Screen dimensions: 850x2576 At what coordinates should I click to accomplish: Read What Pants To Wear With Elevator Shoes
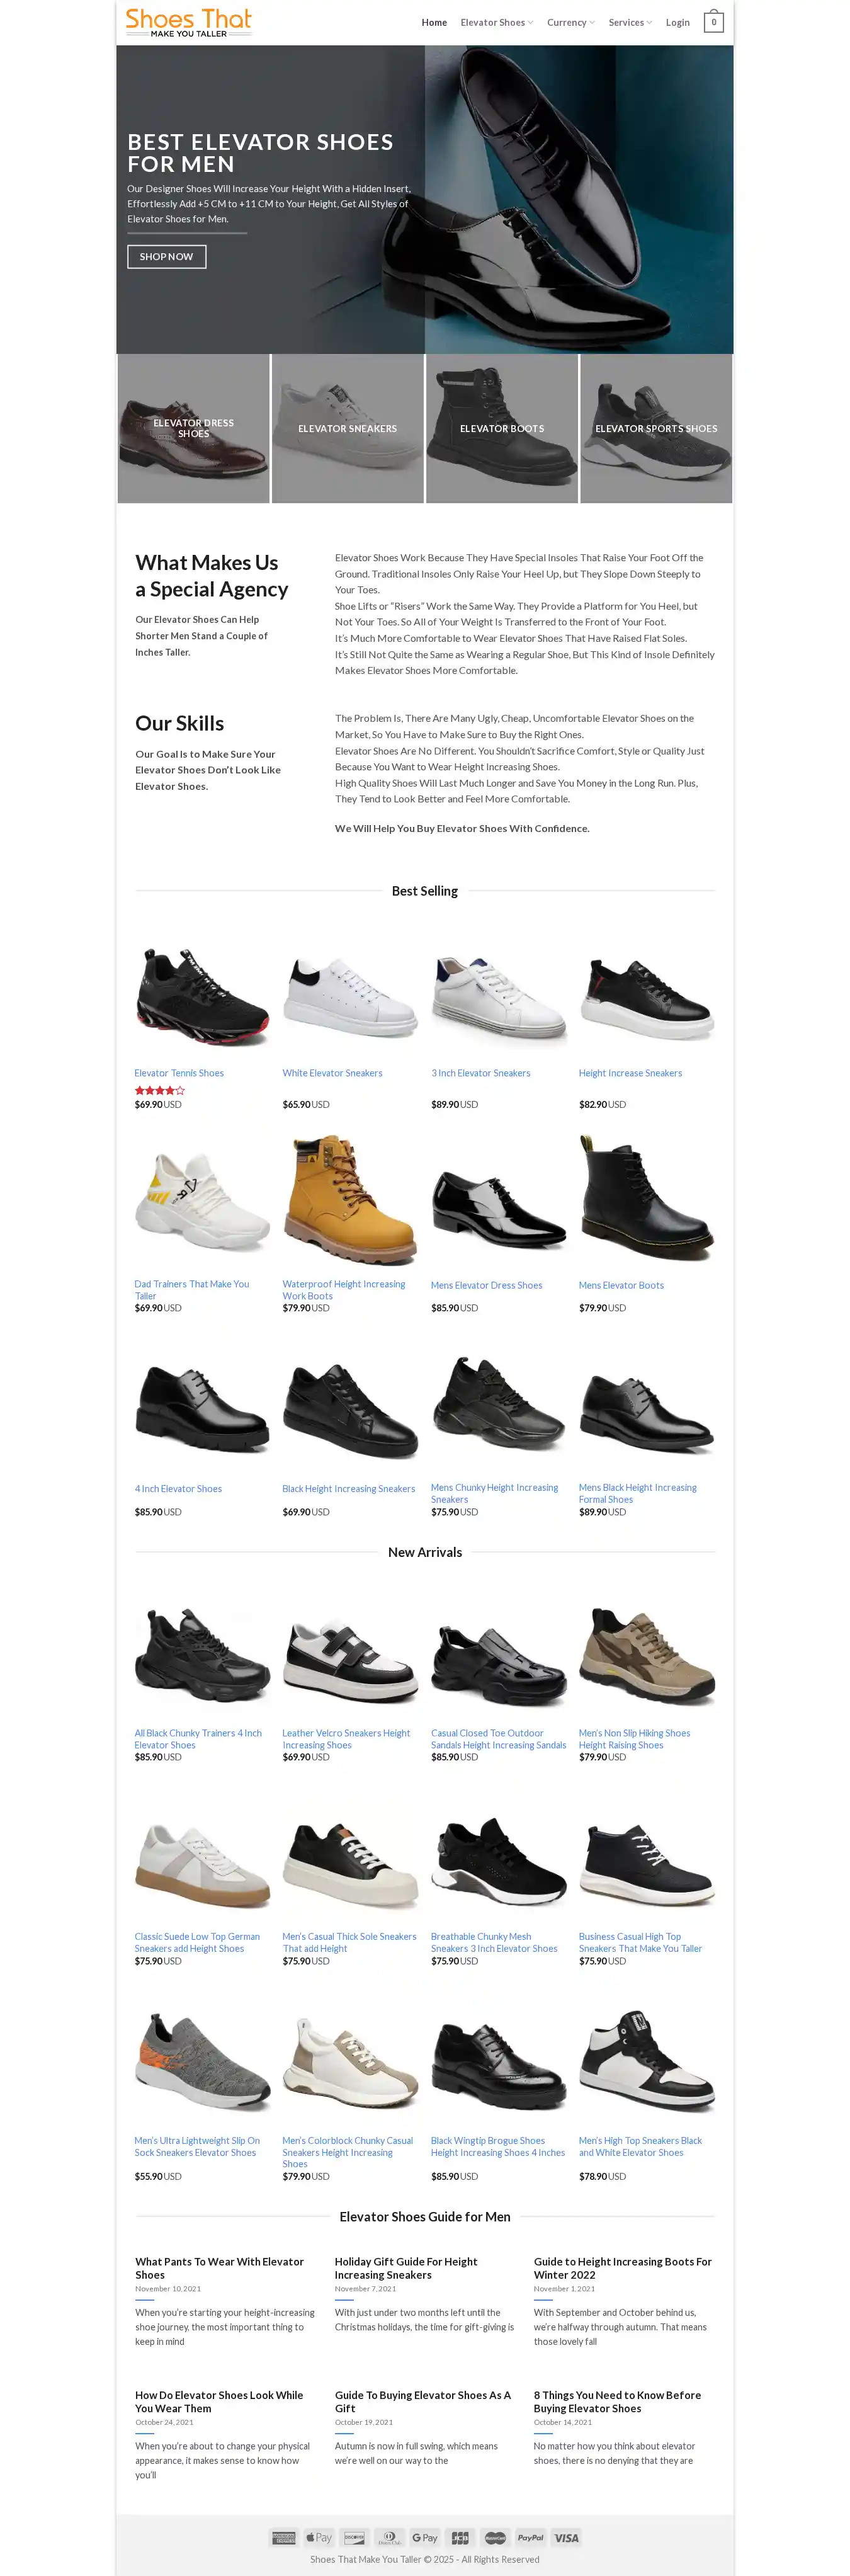click(219, 2268)
